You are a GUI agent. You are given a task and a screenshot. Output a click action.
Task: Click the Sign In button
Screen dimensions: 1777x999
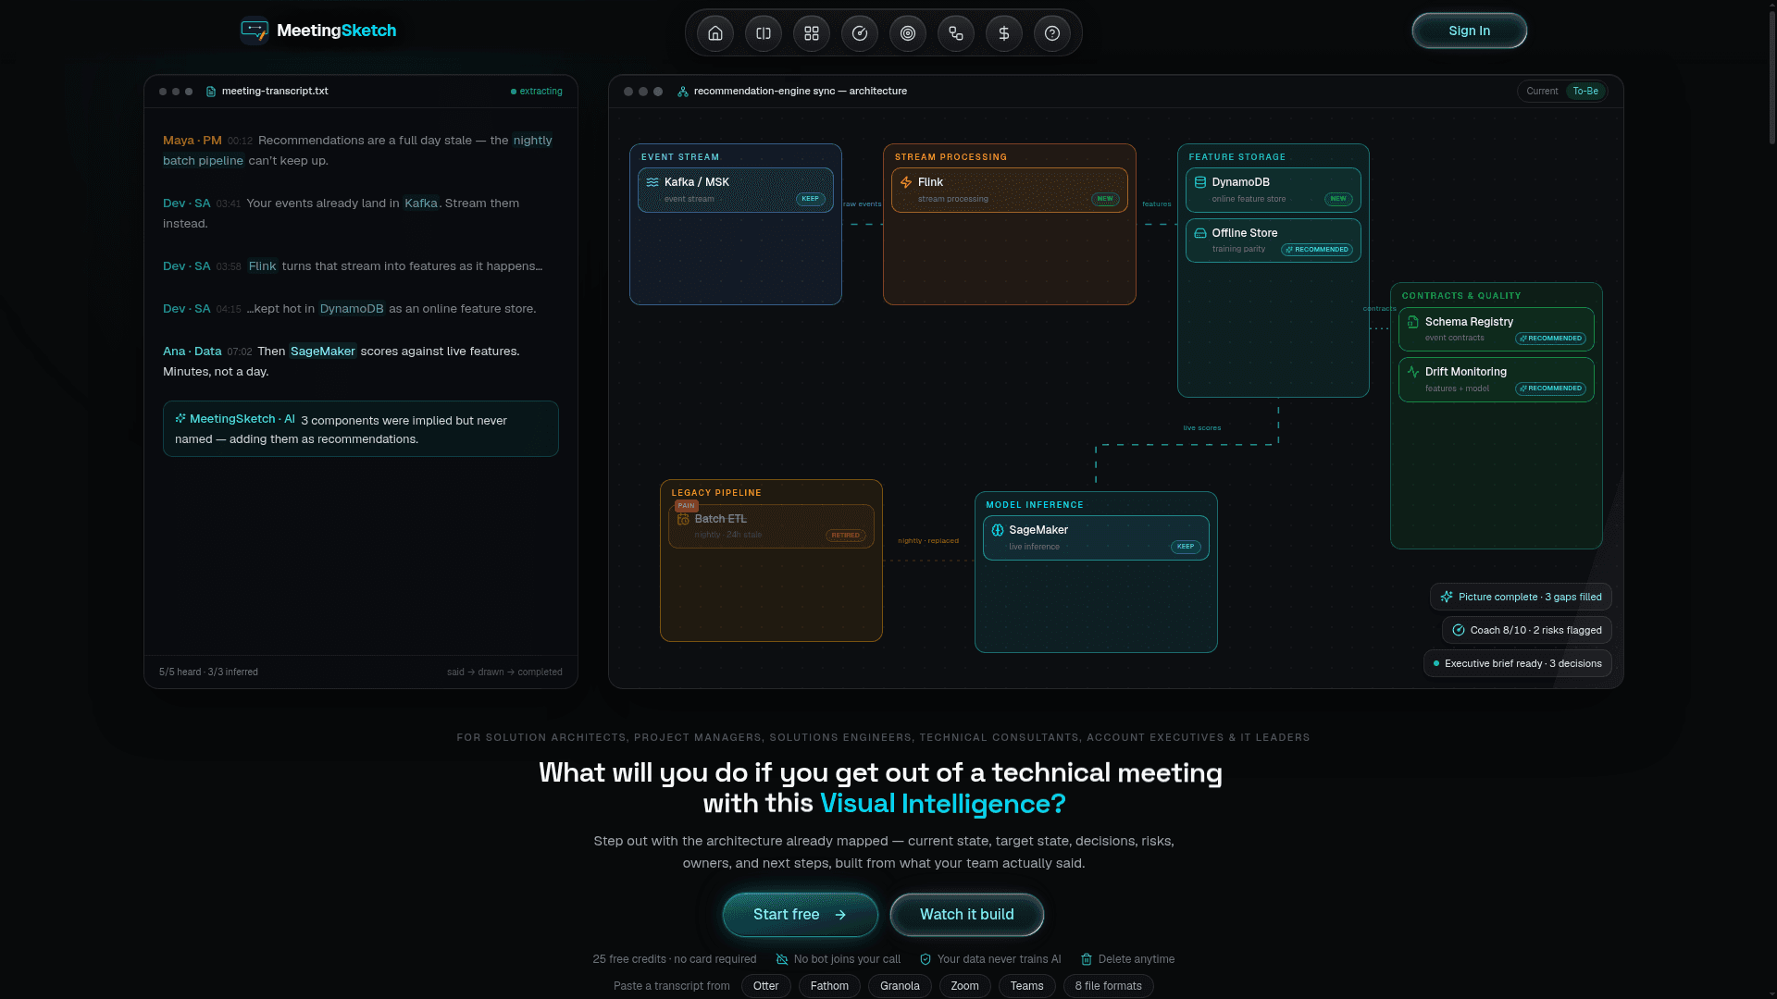[1469, 31]
